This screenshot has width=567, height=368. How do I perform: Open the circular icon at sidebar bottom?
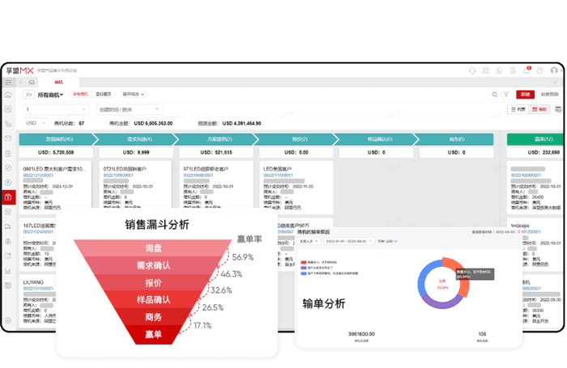point(8,320)
